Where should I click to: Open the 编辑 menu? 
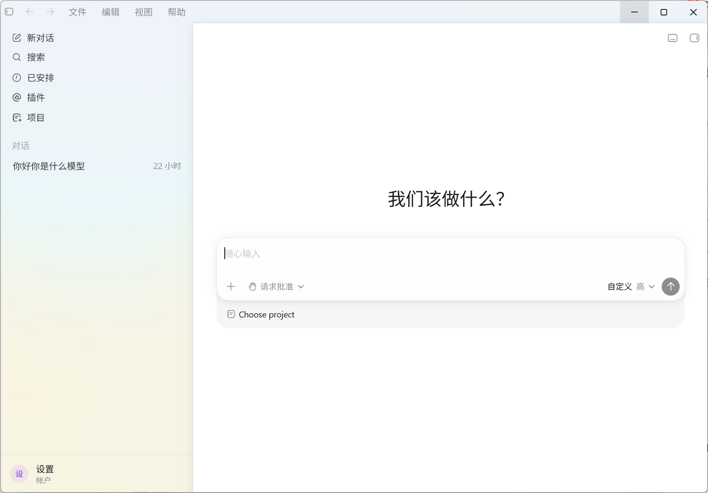click(111, 12)
